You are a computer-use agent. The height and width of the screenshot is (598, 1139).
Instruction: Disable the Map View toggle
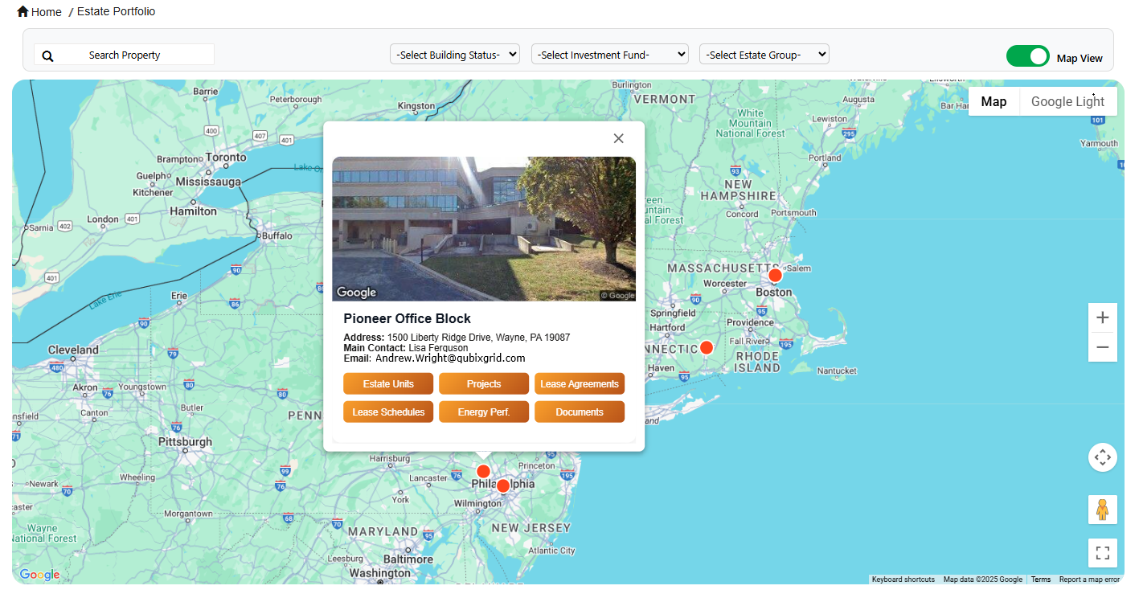pyautogui.click(x=1028, y=56)
